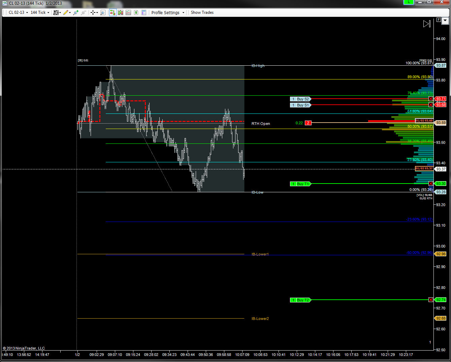Click the 0.00% (93.26) Fibonacci label
Image resolution: width=451 pixels, height=362 pixels.
(421, 190)
